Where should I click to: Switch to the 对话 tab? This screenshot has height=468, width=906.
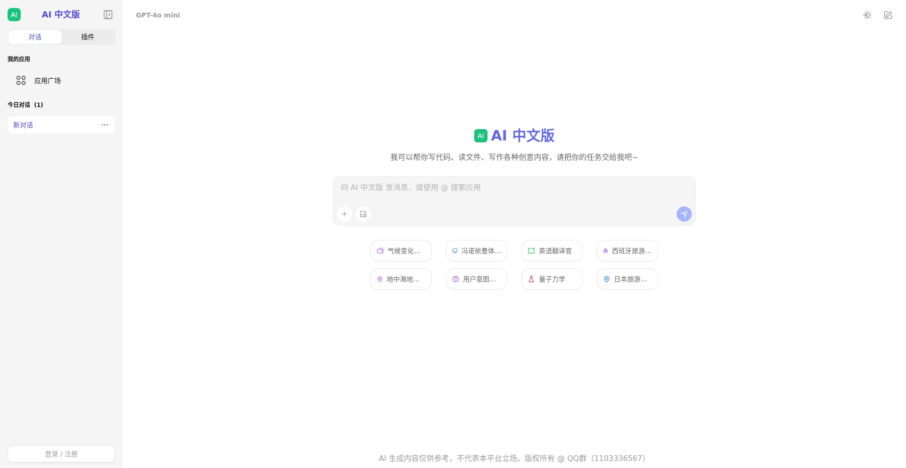(x=35, y=37)
